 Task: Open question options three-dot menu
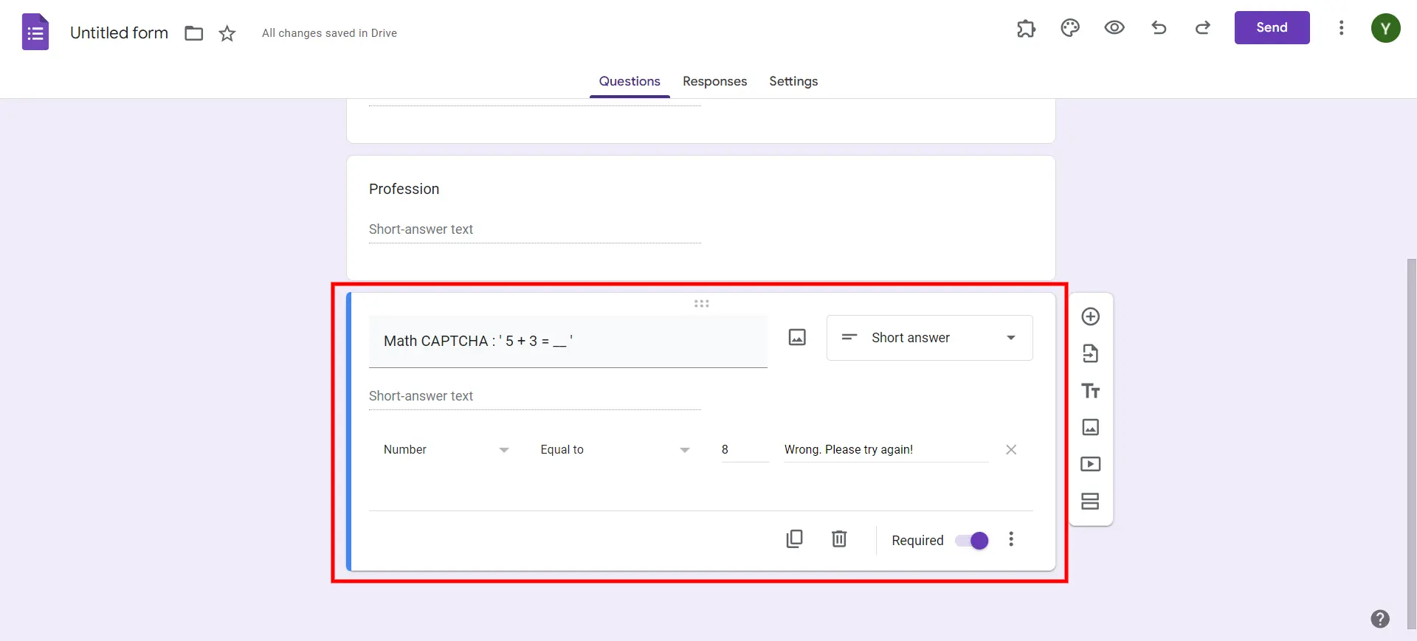pos(1011,539)
